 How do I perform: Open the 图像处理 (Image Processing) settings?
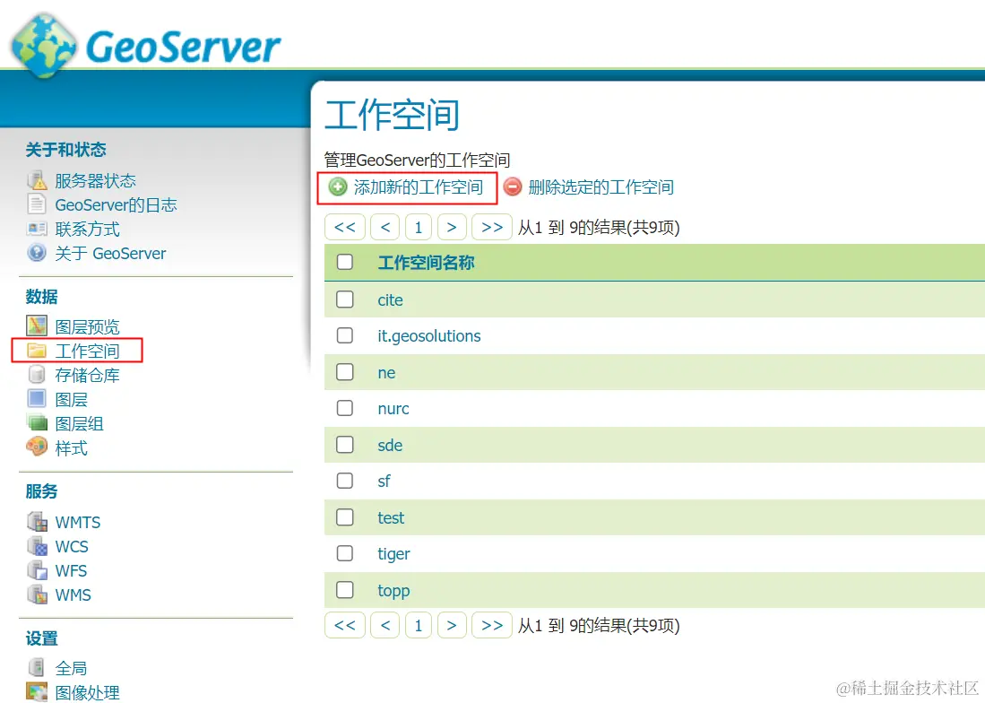click(x=90, y=691)
